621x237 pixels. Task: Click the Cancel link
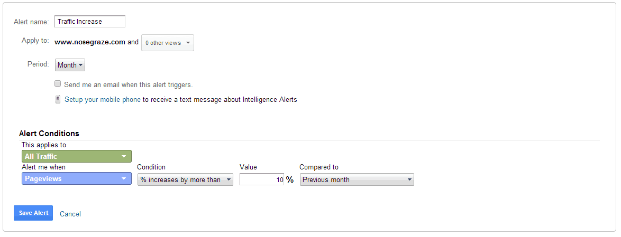[70, 214]
